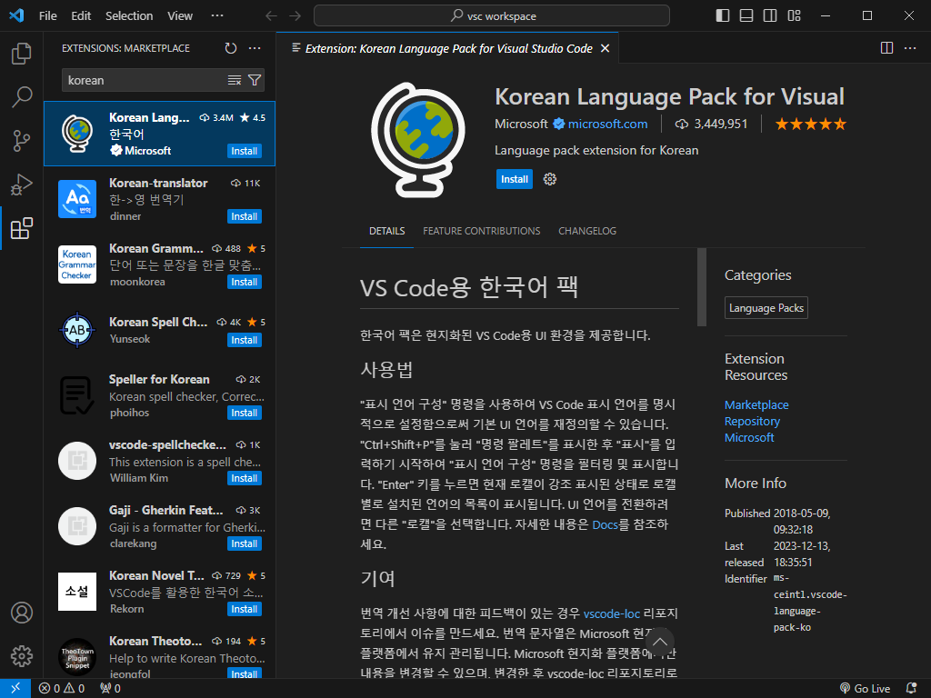The height and width of the screenshot is (698, 931).
Task: Close the Korean Language Pack extension tab
Action: coord(605,48)
